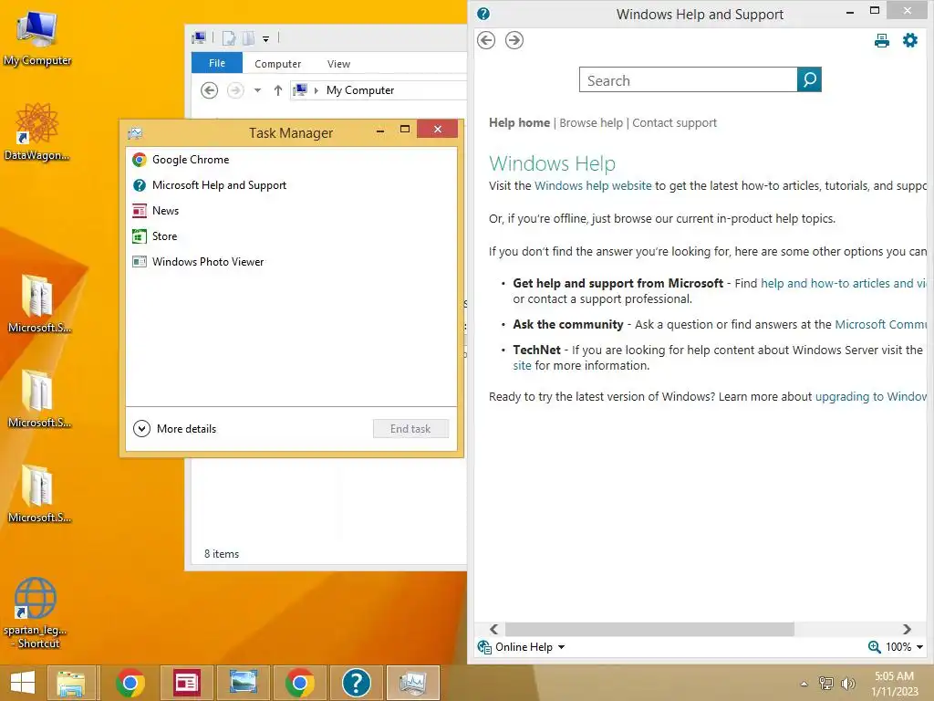
Task: Click the Help Search input field
Action: [688, 80]
